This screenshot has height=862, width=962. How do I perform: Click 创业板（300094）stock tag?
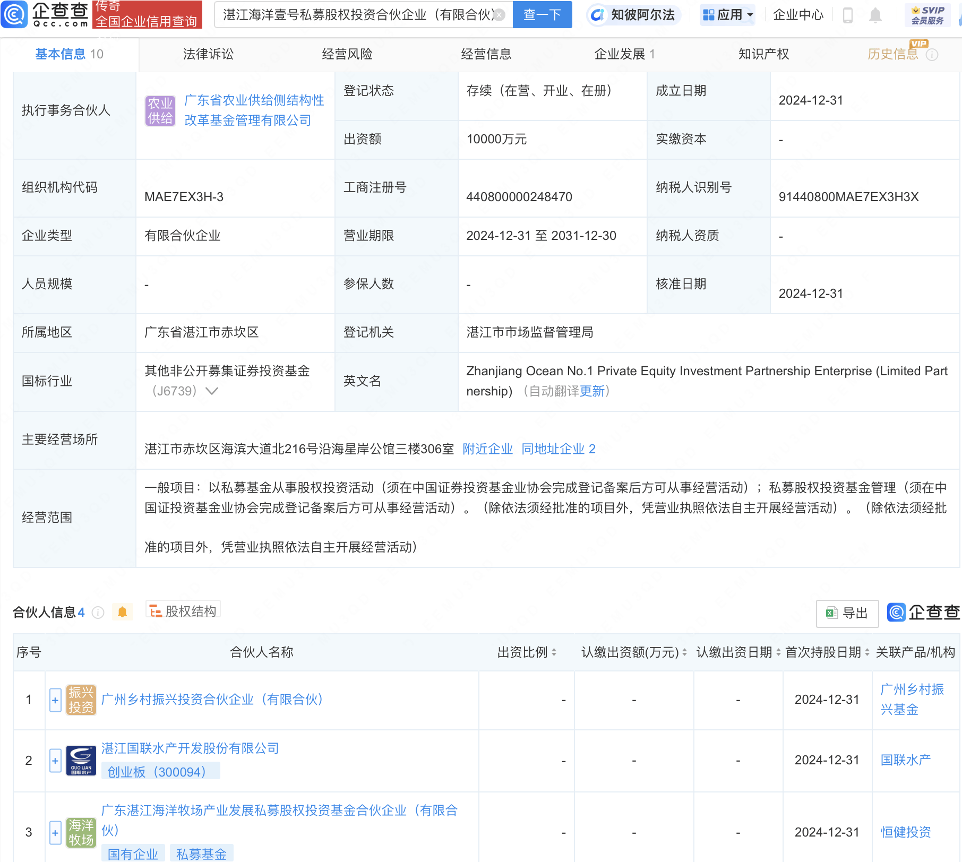[x=160, y=772]
